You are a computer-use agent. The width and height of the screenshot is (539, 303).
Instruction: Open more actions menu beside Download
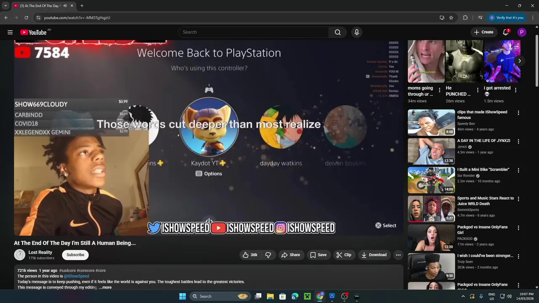(398, 255)
